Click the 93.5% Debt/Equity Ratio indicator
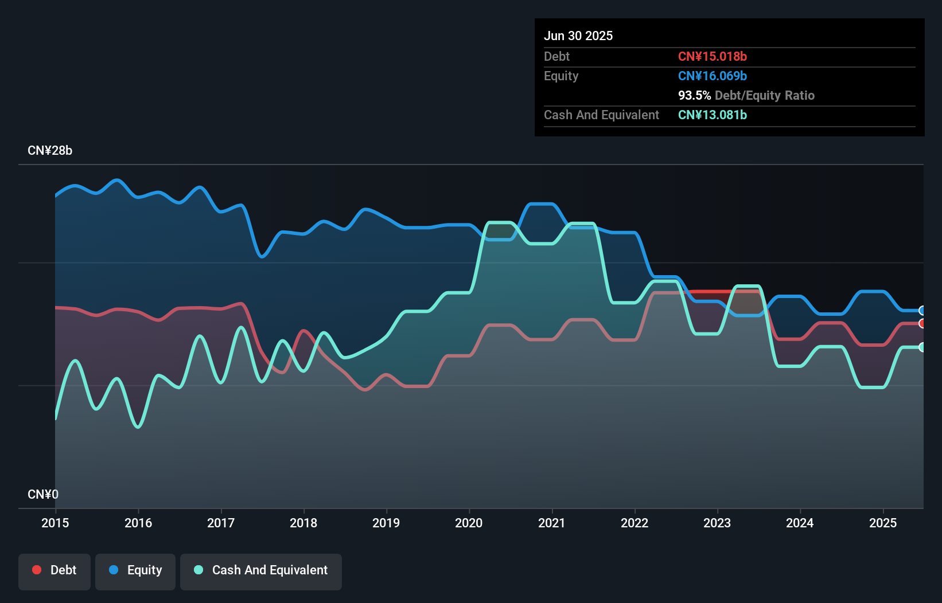Screen dimensions: 942x603 click(x=746, y=95)
